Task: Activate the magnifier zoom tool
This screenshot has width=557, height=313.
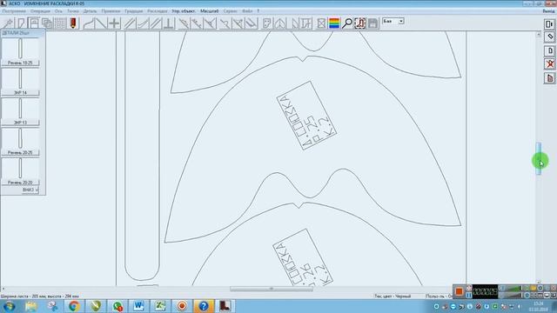Action: (347, 23)
